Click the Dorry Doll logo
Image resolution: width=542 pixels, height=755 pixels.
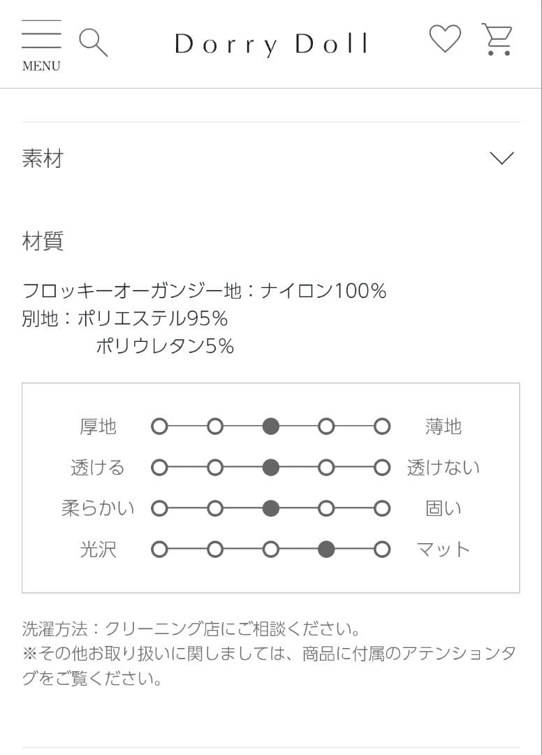click(x=271, y=44)
